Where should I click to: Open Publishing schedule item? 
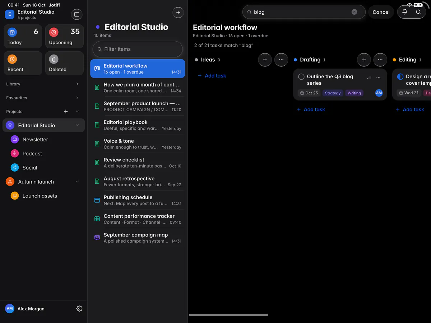(x=138, y=200)
